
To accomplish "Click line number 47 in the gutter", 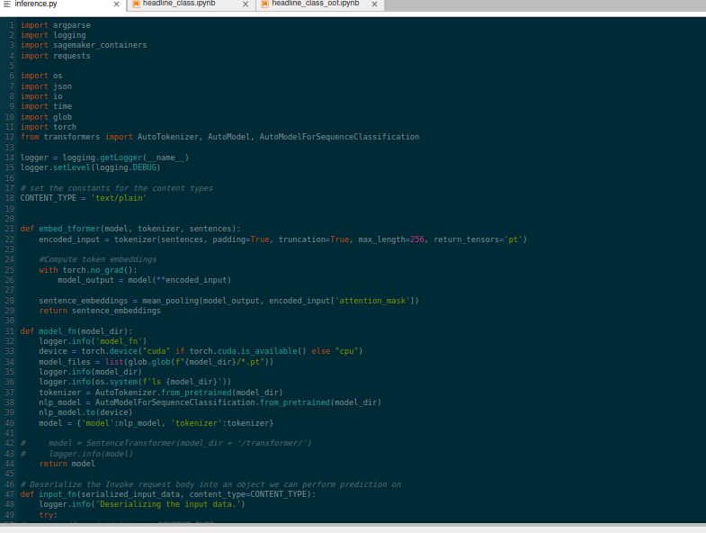I will point(10,494).
